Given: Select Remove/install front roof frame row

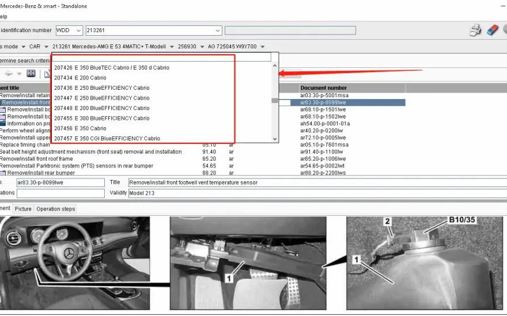Looking at the screenshot, I should 36,159.
